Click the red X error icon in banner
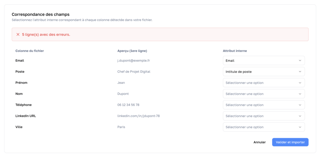 [x=18, y=35]
